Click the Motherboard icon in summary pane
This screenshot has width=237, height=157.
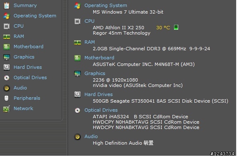(x=77, y=58)
